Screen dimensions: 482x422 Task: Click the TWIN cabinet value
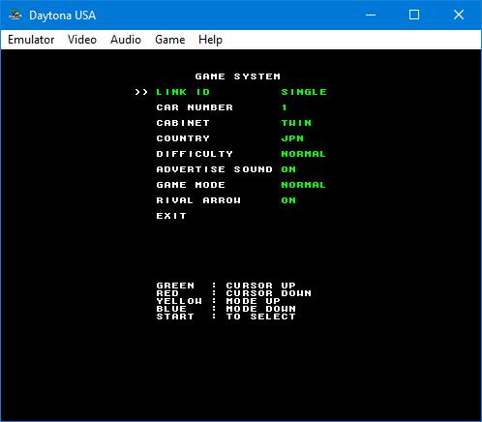coord(296,123)
